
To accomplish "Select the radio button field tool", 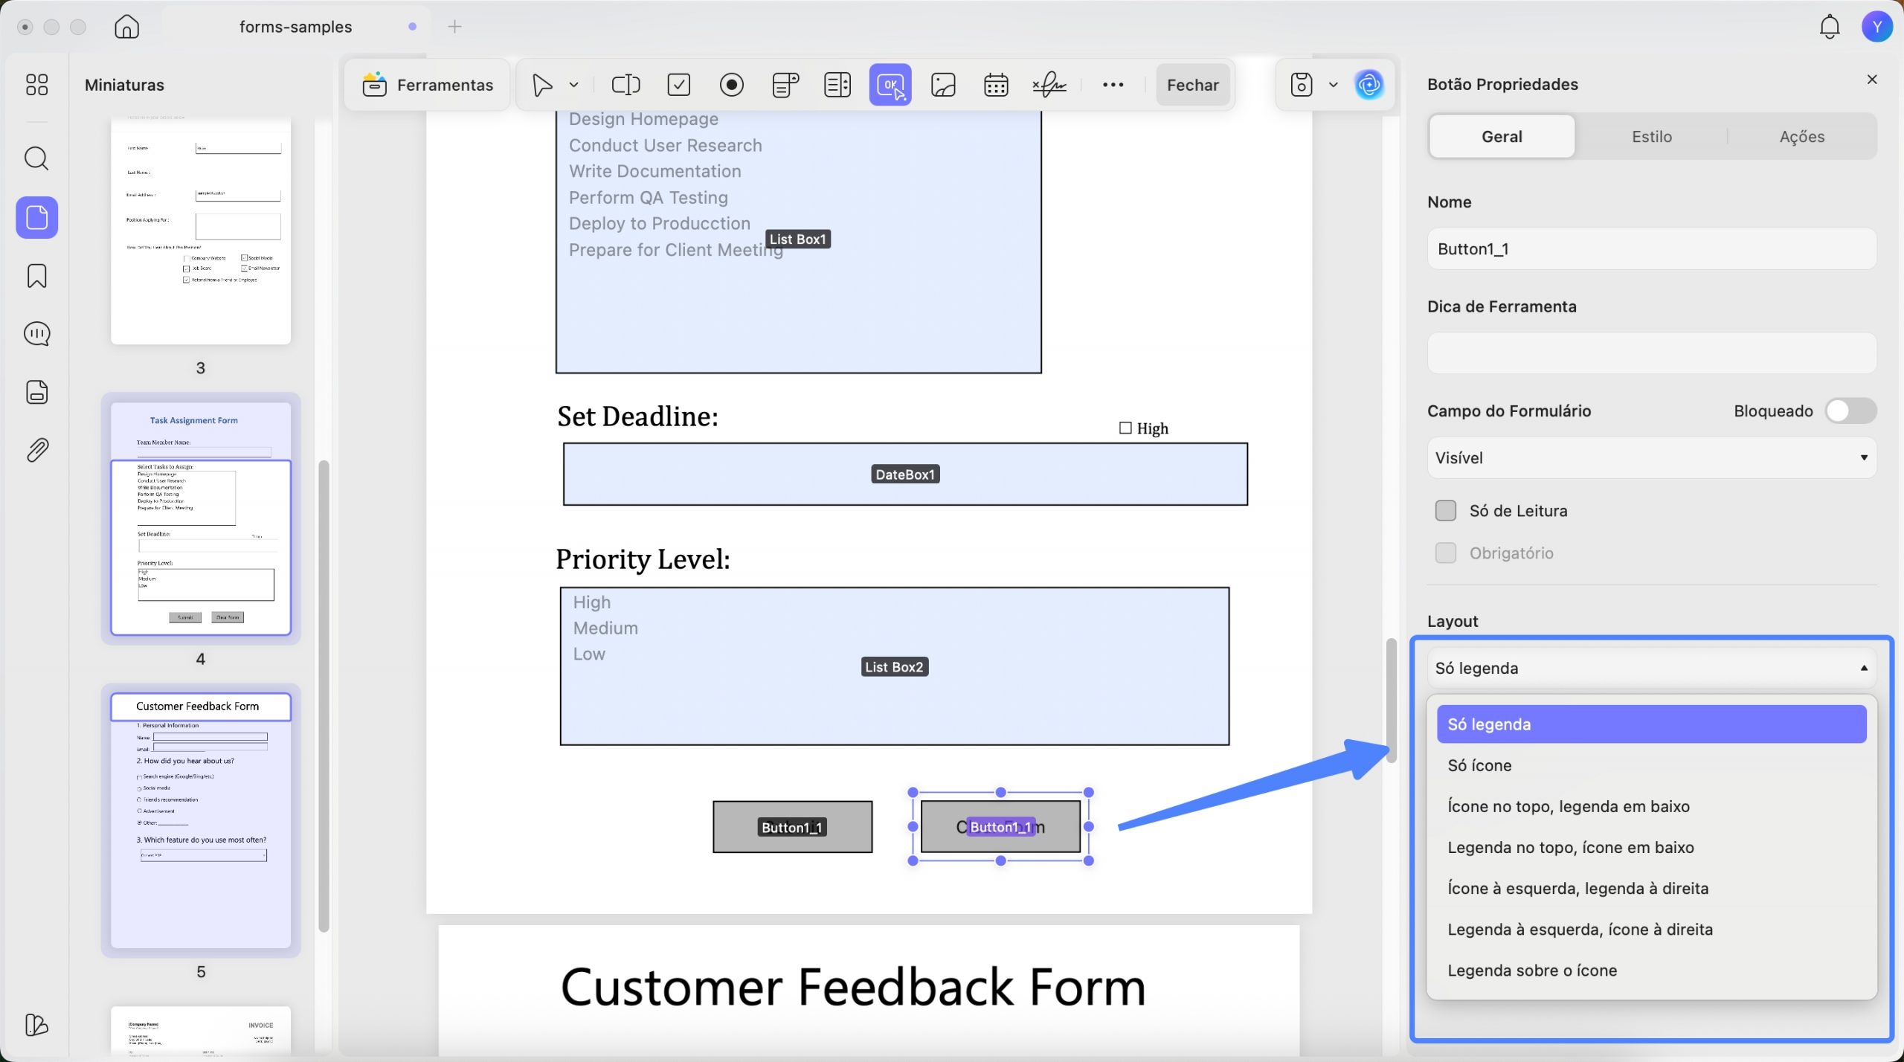I will click(732, 85).
